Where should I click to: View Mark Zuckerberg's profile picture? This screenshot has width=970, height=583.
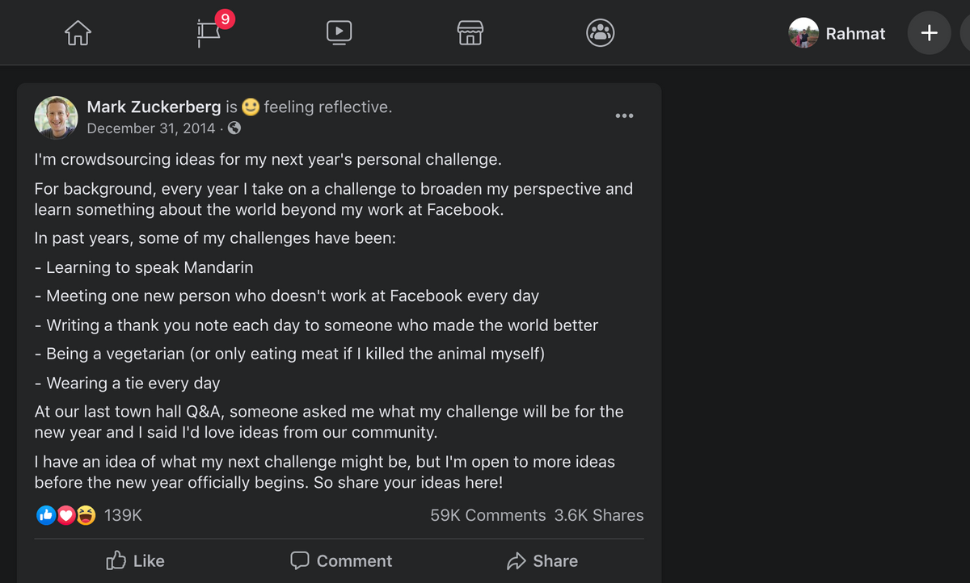(x=56, y=117)
